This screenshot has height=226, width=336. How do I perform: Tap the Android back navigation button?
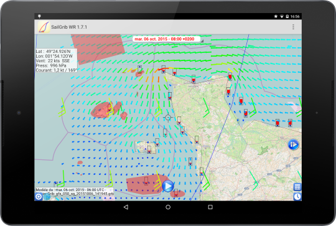coord(126,207)
